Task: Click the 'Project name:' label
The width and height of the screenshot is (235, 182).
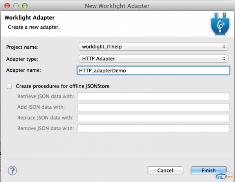Action: tap(22, 47)
